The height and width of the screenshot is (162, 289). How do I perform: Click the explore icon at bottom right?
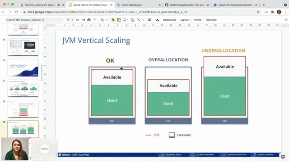coord(283,157)
